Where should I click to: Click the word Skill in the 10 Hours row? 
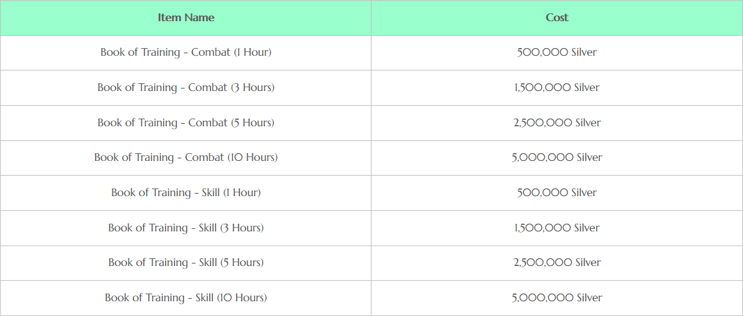[x=205, y=297]
